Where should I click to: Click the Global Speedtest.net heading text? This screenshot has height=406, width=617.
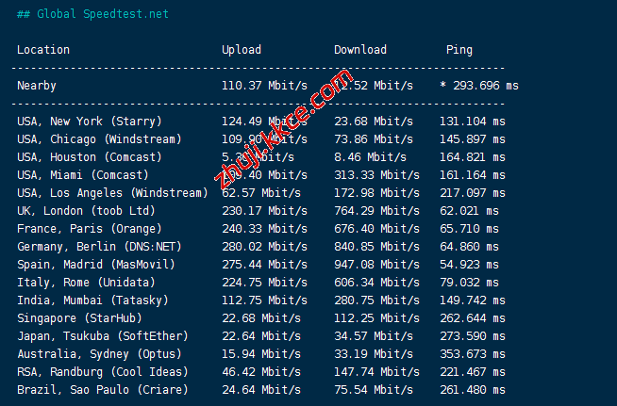pyautogui.click(x=92, y=14)
